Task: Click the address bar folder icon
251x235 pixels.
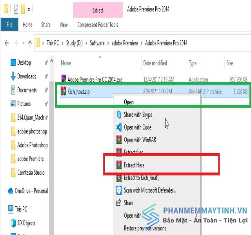Action: (38, 43)
